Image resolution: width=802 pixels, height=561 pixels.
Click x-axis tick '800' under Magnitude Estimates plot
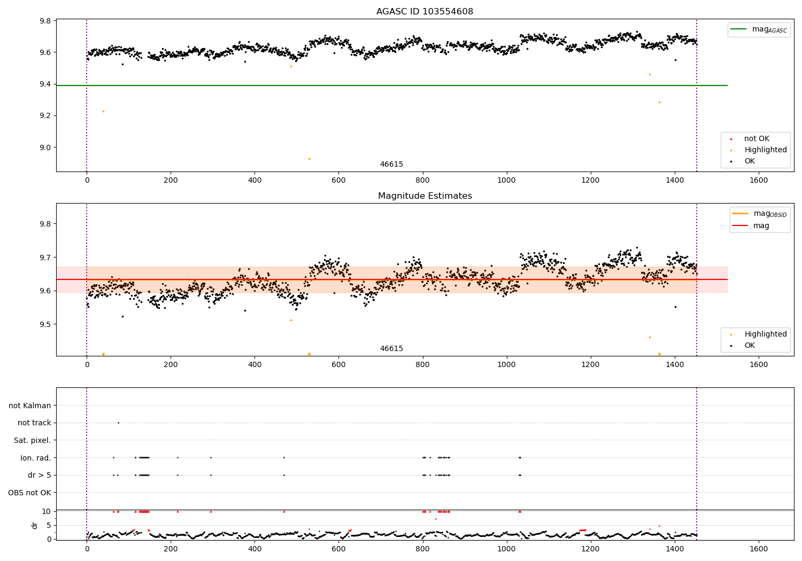tap(422, 364)
